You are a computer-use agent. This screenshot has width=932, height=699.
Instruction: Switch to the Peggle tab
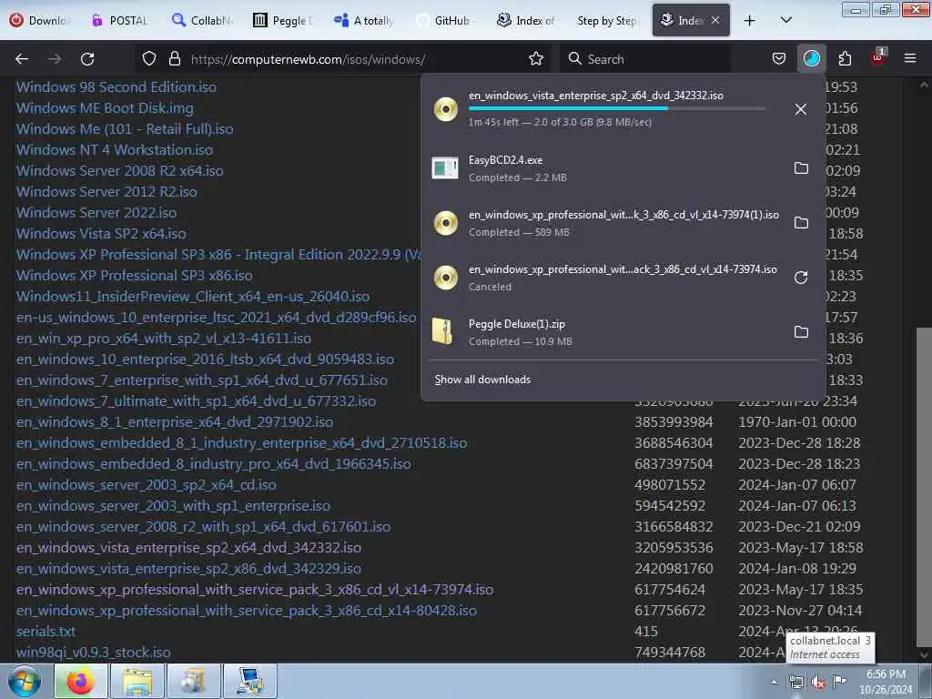click(282, 20)
